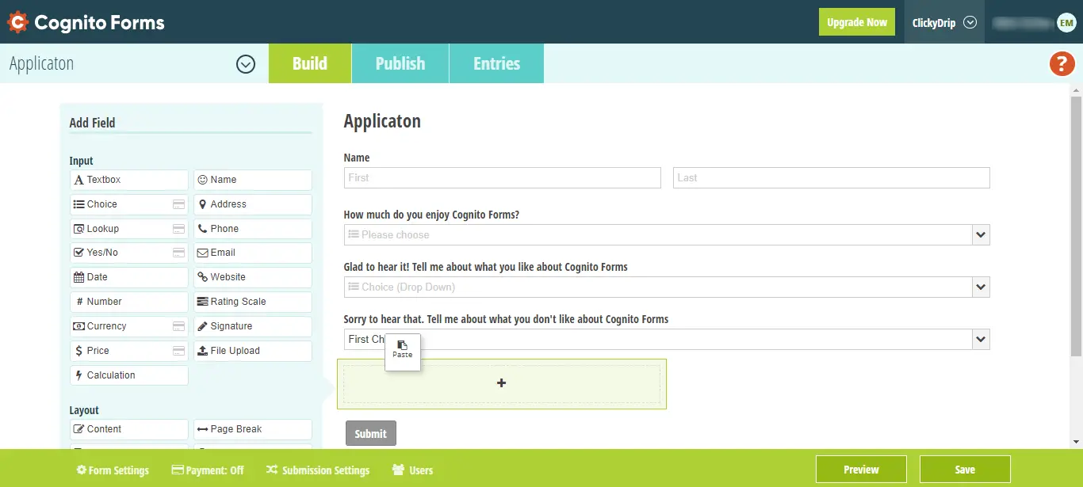Click the plus sign to add field

click(x=501, y=383)
